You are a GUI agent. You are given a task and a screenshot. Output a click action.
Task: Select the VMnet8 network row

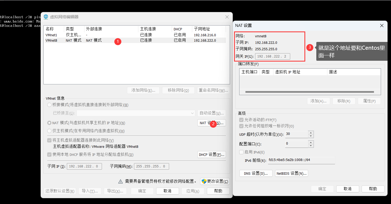135,40
